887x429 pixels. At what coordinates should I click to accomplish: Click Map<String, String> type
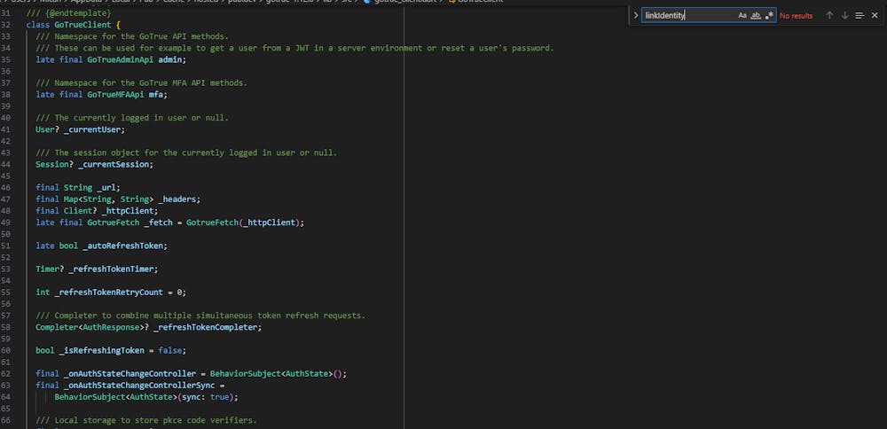coord(108,199)
